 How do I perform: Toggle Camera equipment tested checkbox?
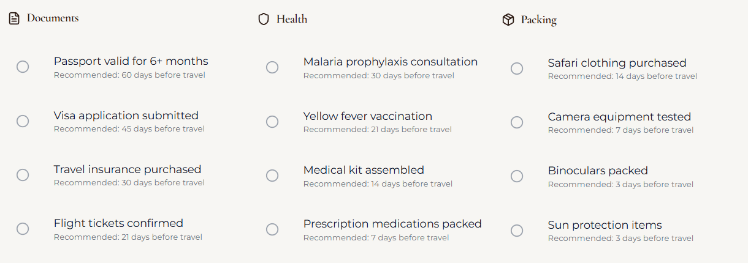pyautogui.click(x=517, y=122)
